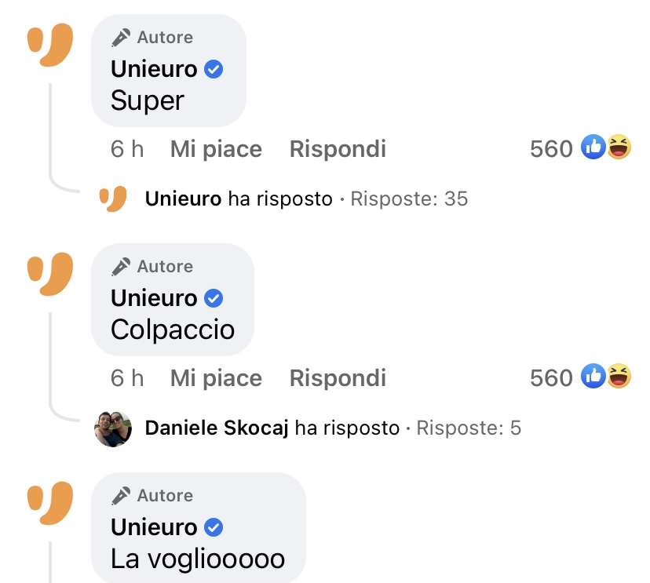The height and width of the screenshot is (583, 650).
Task: Click Unieuro avatar beside "La vogliooooo" comment
Action: [x=50, y=501]
